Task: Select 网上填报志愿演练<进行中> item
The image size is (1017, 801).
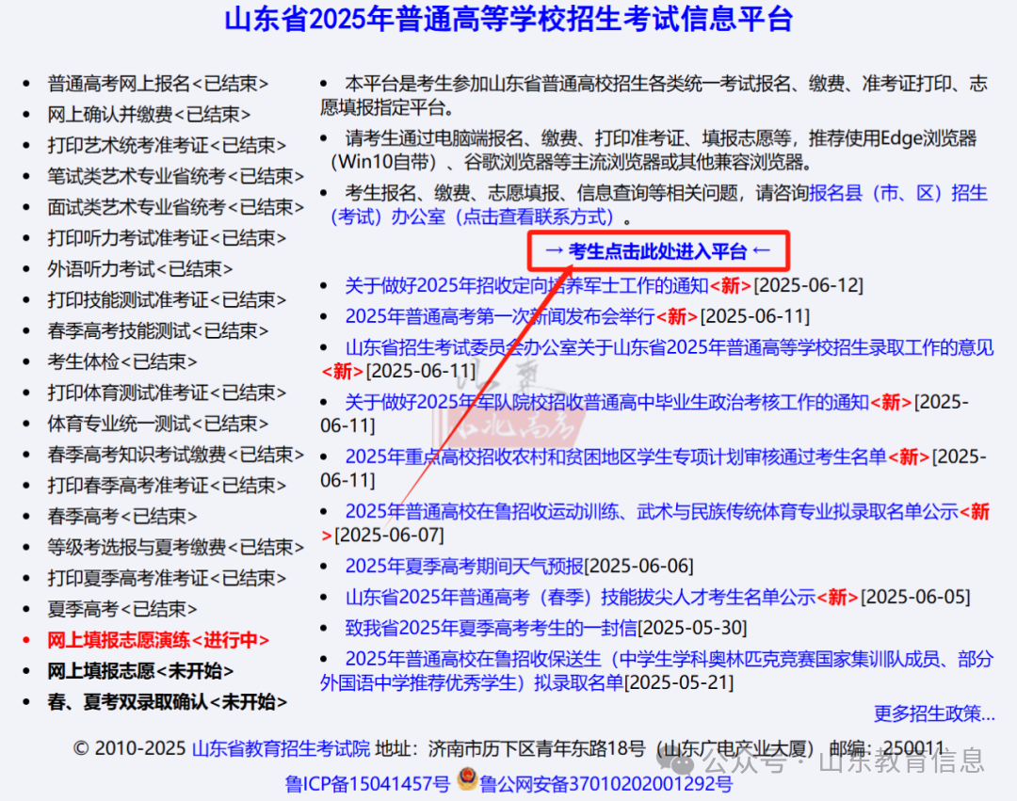Action: point(157,640)
